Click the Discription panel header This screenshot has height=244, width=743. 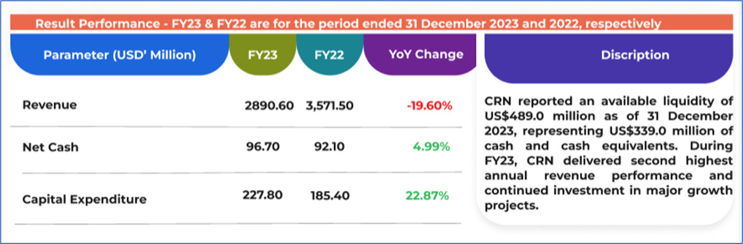[635, 55]
